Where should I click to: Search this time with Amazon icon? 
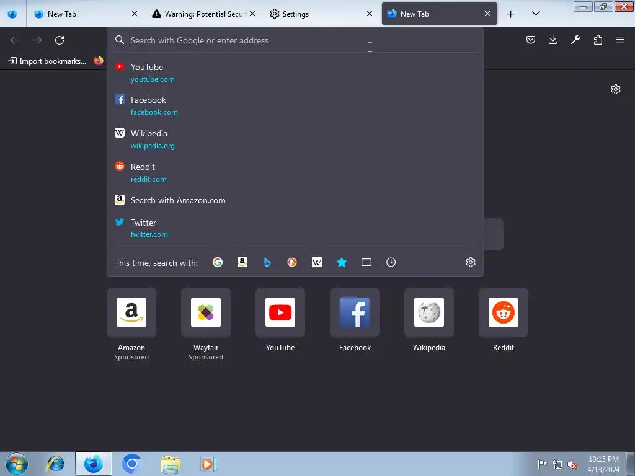(242, 262)
